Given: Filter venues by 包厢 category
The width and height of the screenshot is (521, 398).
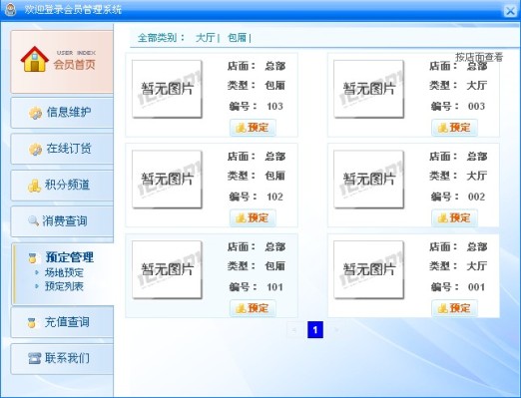Looking at the screenshot, I should click(x=237, y=38).
